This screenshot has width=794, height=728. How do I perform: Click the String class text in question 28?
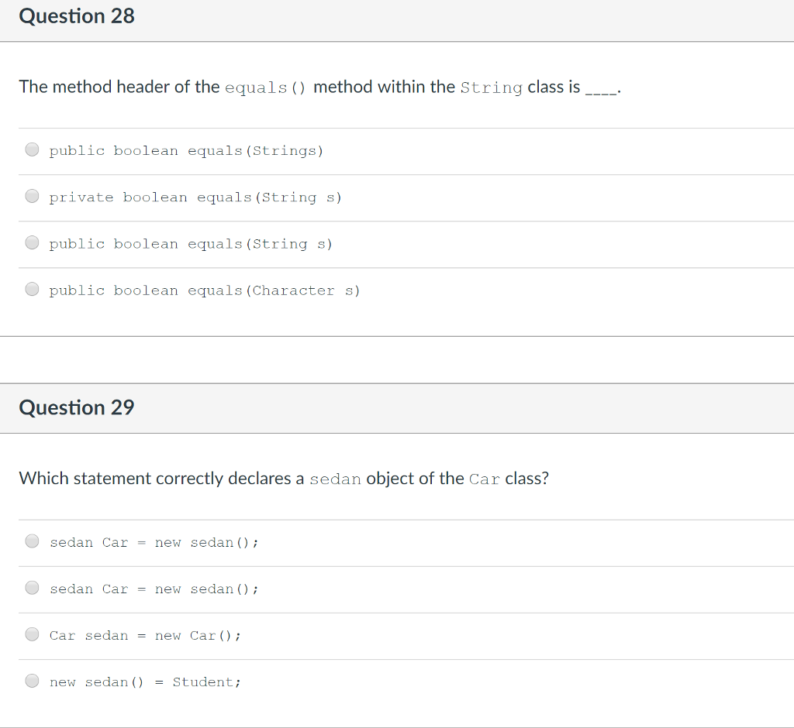click(492, 88)
